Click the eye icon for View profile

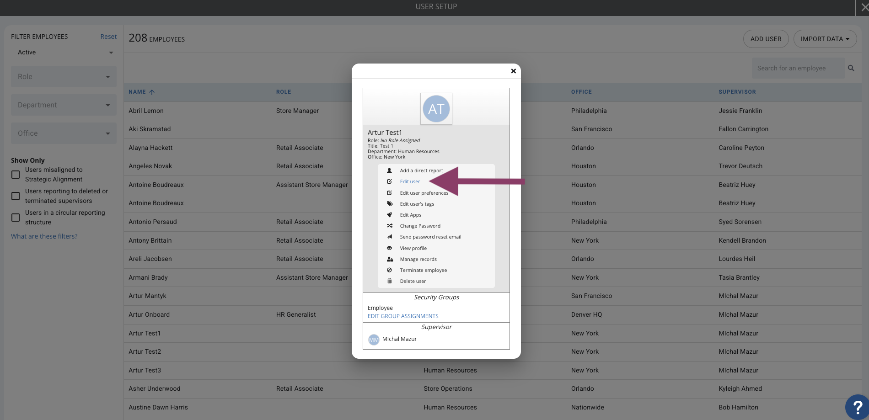pyautogui.click(x=390, y=248)
